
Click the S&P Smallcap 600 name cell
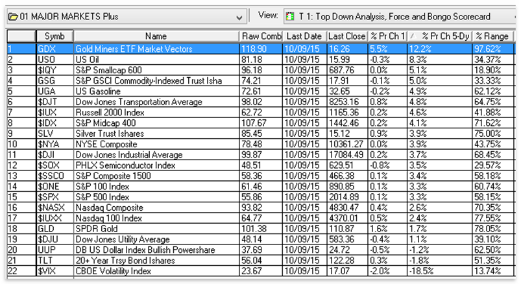[x=156, y=70]
